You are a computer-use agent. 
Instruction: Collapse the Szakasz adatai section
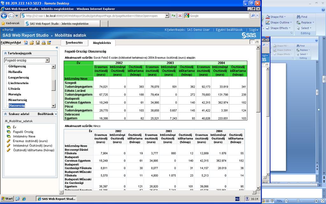[x=6, y=114]
